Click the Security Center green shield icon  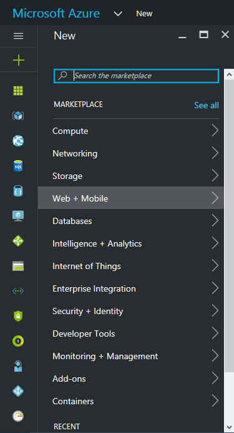coord(18,316)
